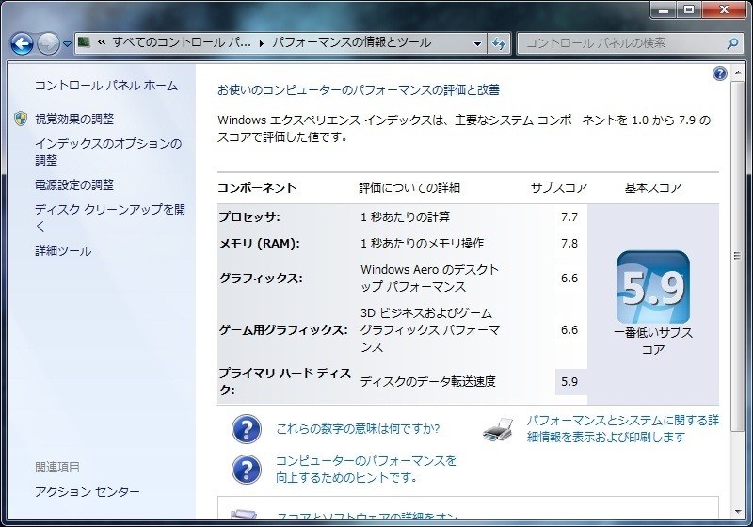Viewport: 753px width, 527px height.
Task: Click the 5.9 base score badge
Action: tap(653, 287)
